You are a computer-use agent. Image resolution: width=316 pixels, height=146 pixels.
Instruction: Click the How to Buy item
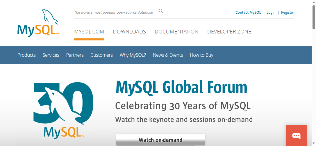[201, 55]
